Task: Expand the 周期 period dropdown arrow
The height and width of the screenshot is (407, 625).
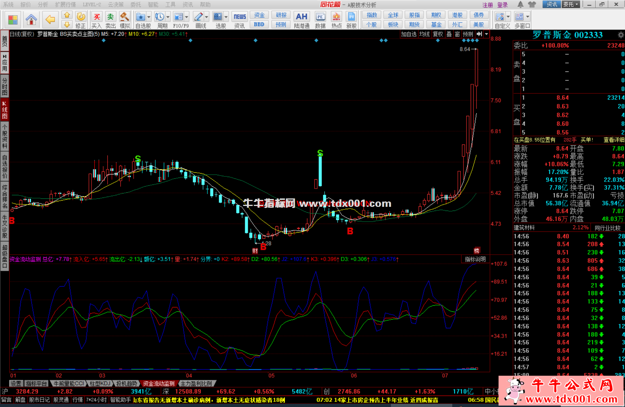Action: click(168, 17)
